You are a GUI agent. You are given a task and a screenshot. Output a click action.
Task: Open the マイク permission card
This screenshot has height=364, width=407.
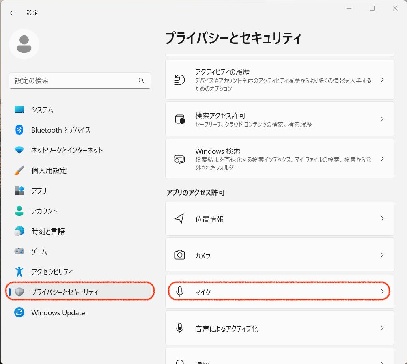pos(280,291)
